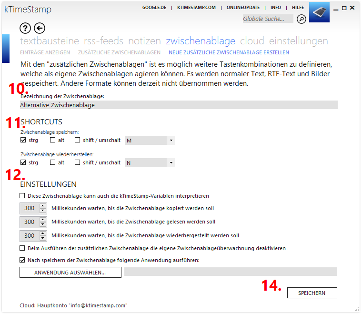The width and height of the screenshot is (362, 314).
Task: Open the INFO link
Action: pos(276,8)
